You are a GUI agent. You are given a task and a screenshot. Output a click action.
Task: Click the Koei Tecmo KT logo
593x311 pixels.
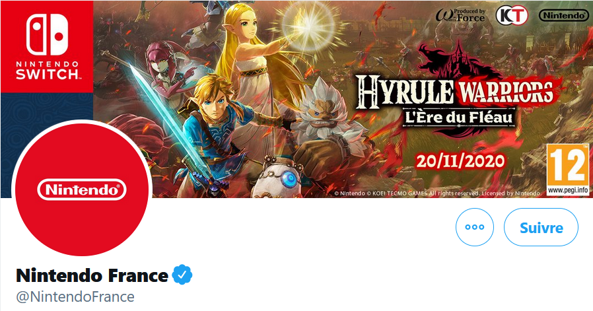click(511, 16)
